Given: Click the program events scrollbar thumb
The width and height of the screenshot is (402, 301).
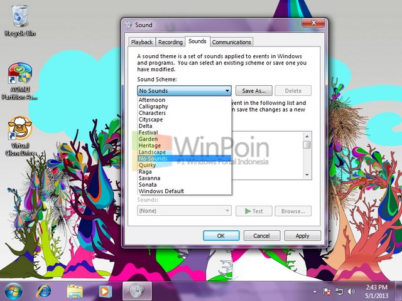Looking at the screenshot, I should 307,145.
